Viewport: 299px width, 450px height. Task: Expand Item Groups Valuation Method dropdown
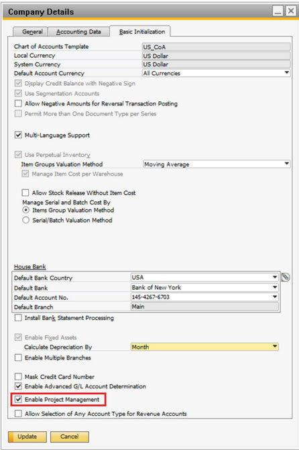(x=217, y=164)
